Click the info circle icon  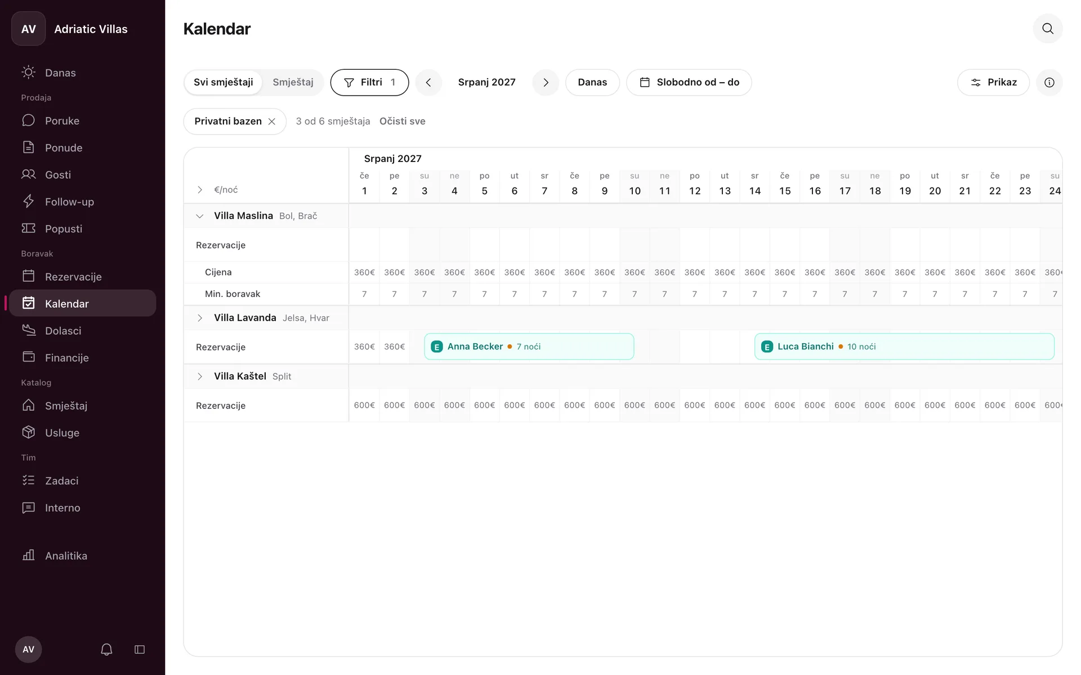coord(1049,83)
